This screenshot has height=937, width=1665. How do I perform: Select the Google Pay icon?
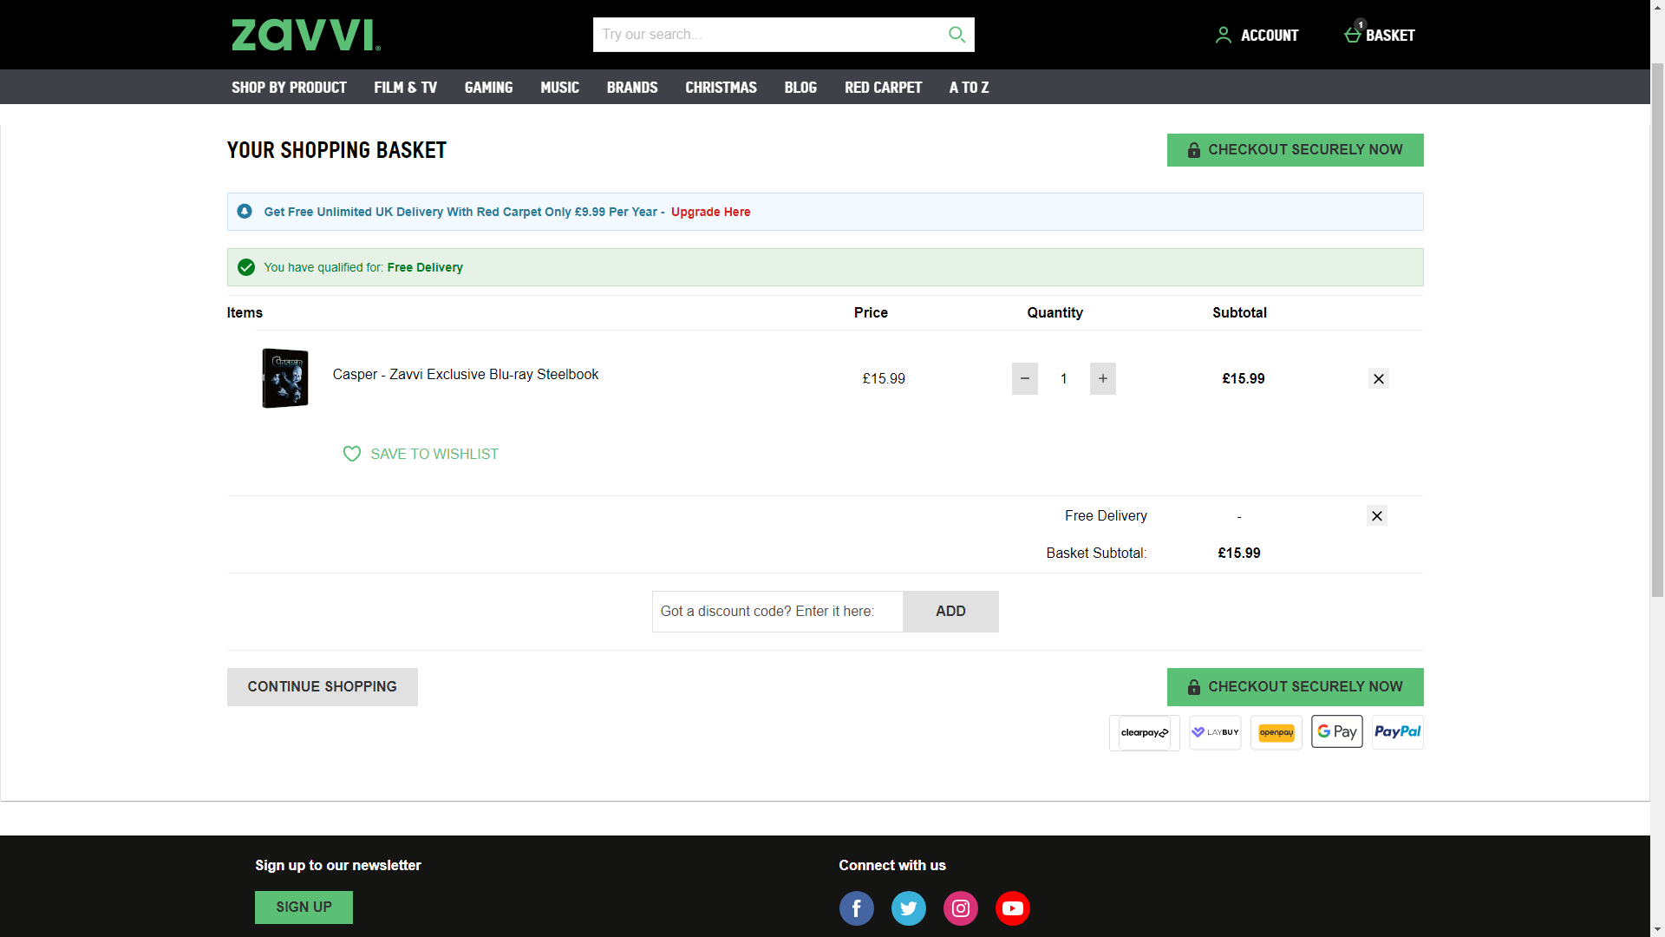coord(1337,731)
